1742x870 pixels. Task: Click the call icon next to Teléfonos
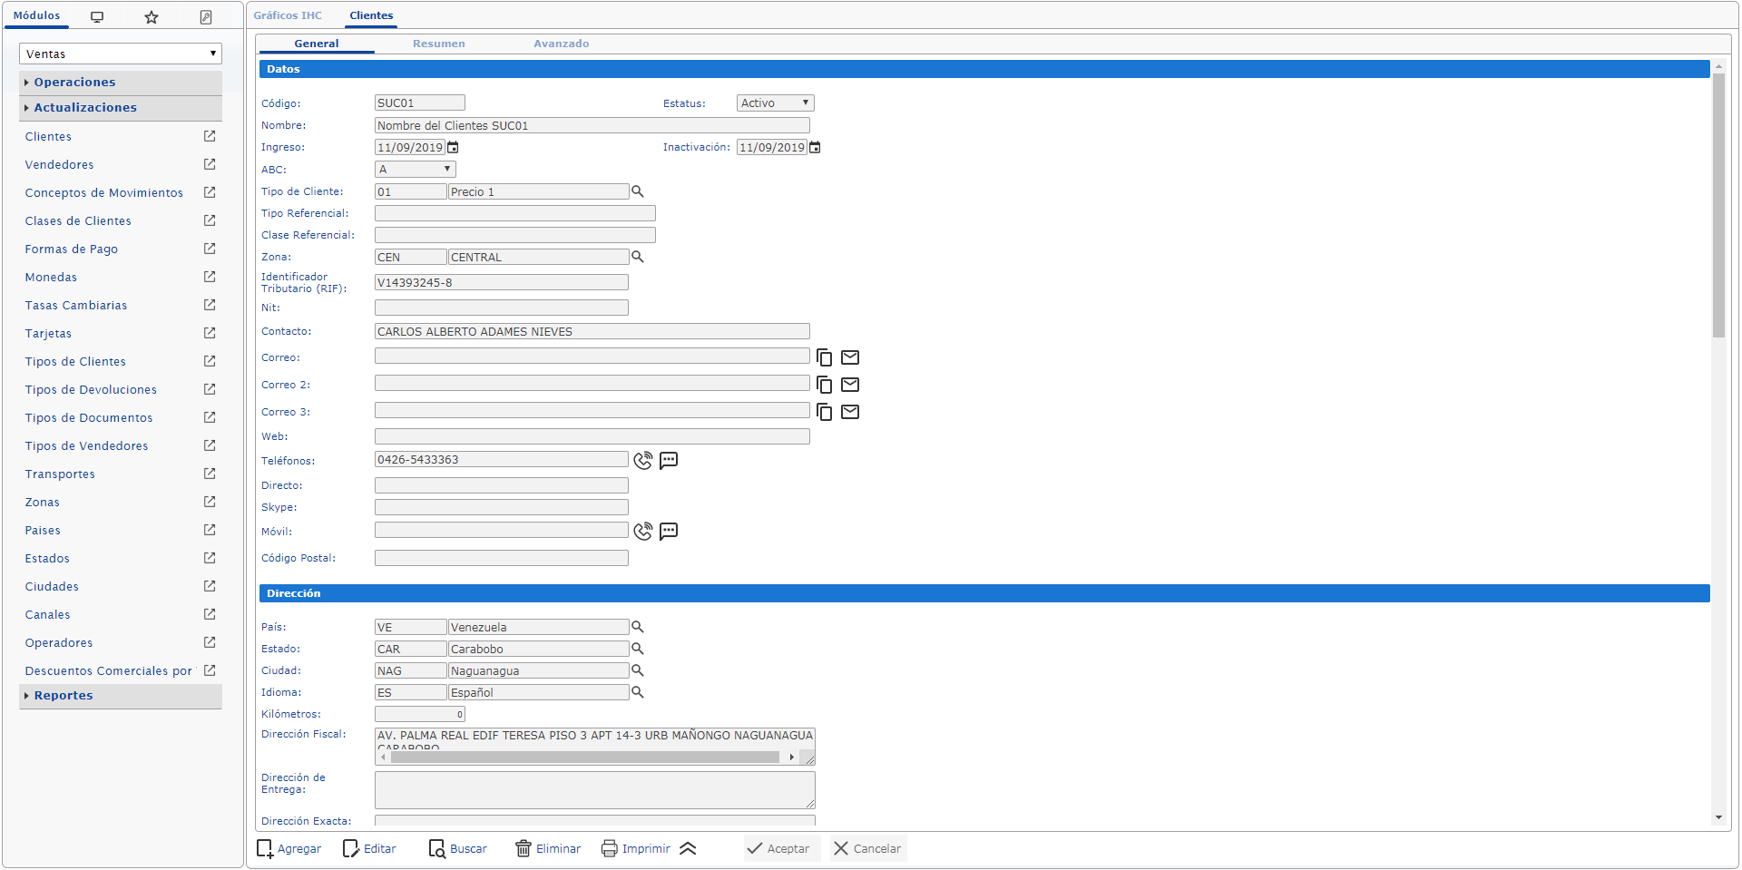click(x=642, y=461)
